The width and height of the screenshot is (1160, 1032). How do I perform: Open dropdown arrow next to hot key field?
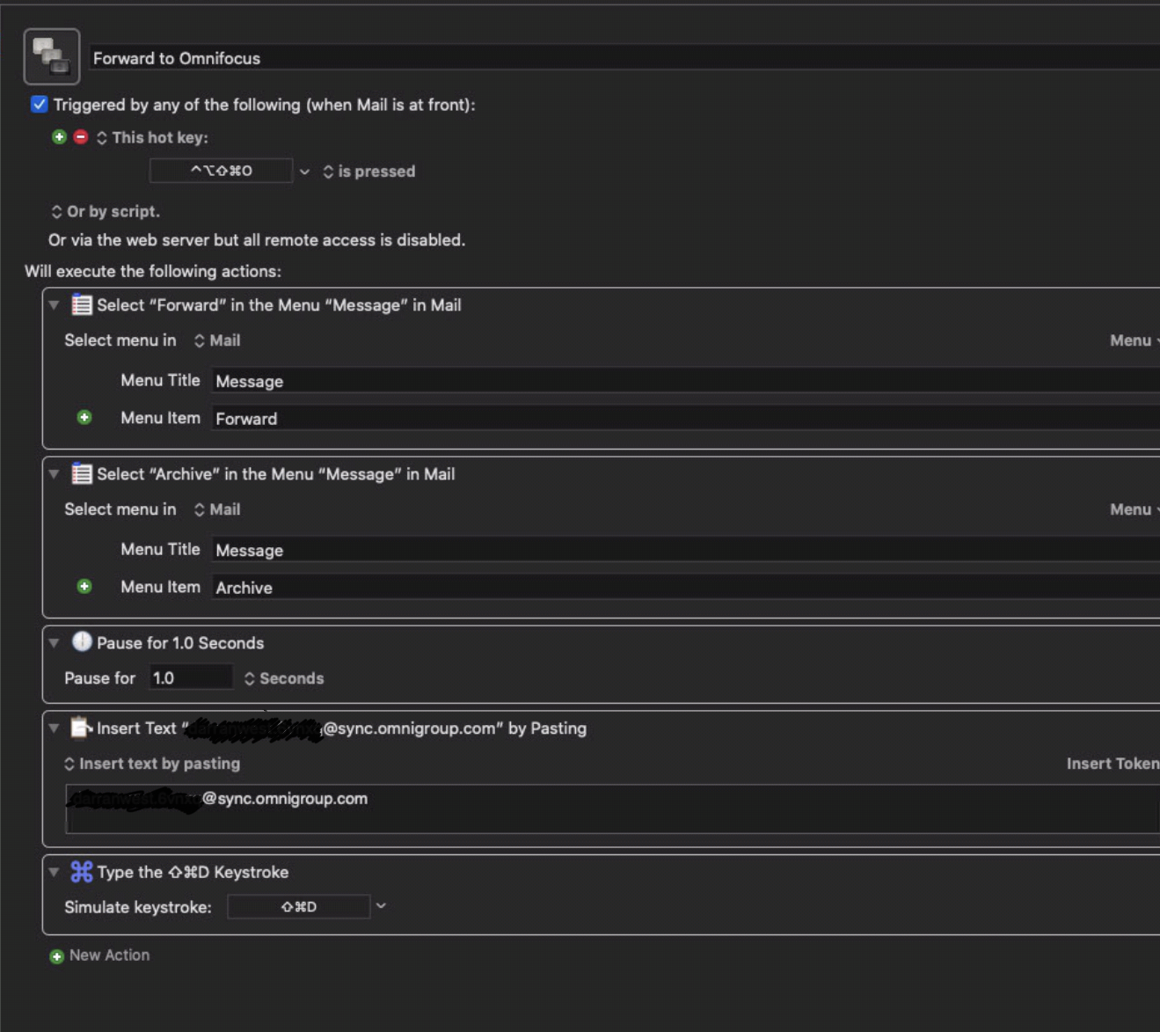(x=304, y=172)
